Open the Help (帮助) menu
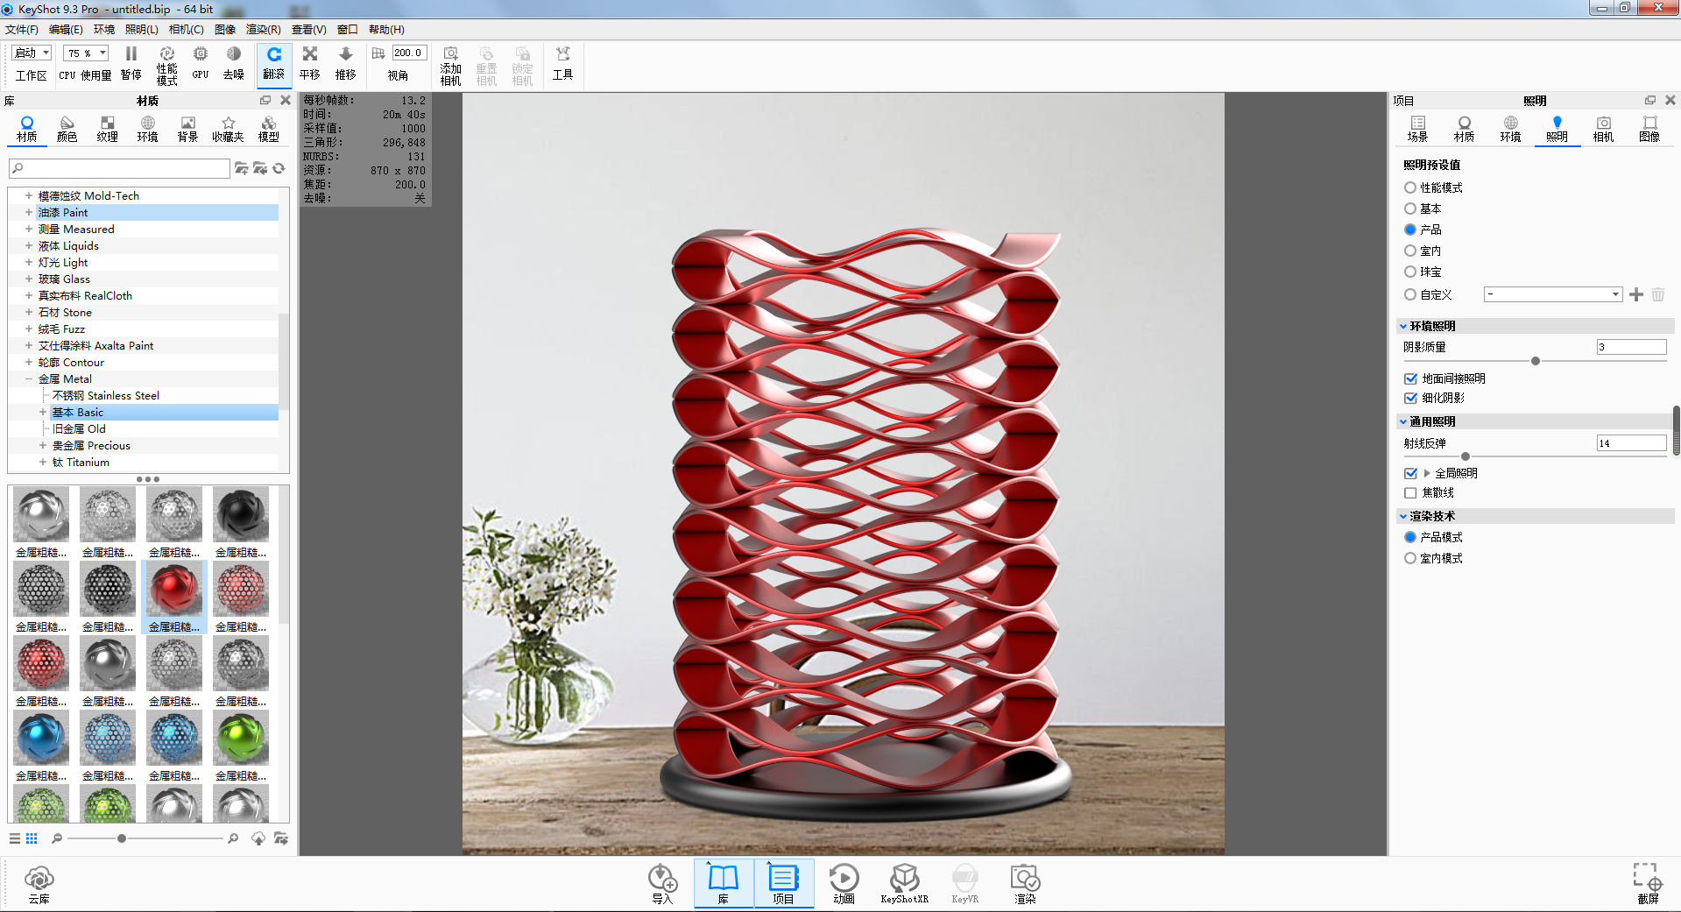 pyautogui.click(x=386, y=30)
